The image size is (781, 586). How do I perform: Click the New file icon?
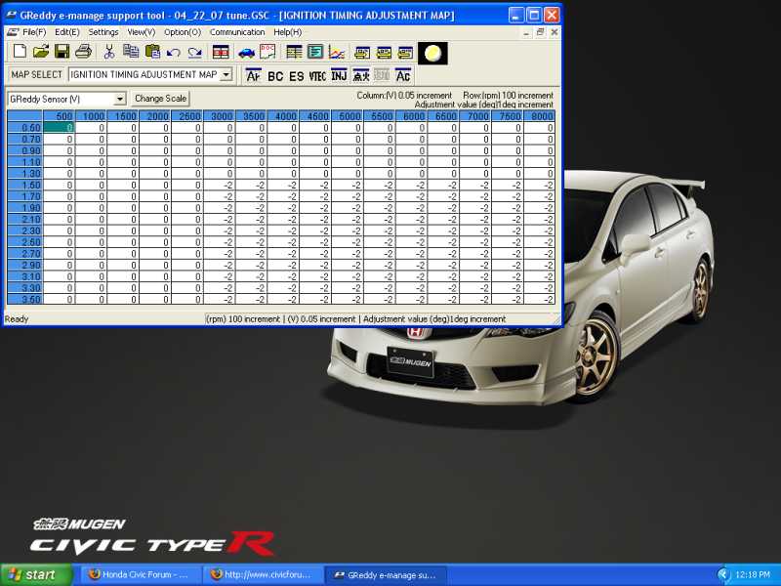click(19, 52)
